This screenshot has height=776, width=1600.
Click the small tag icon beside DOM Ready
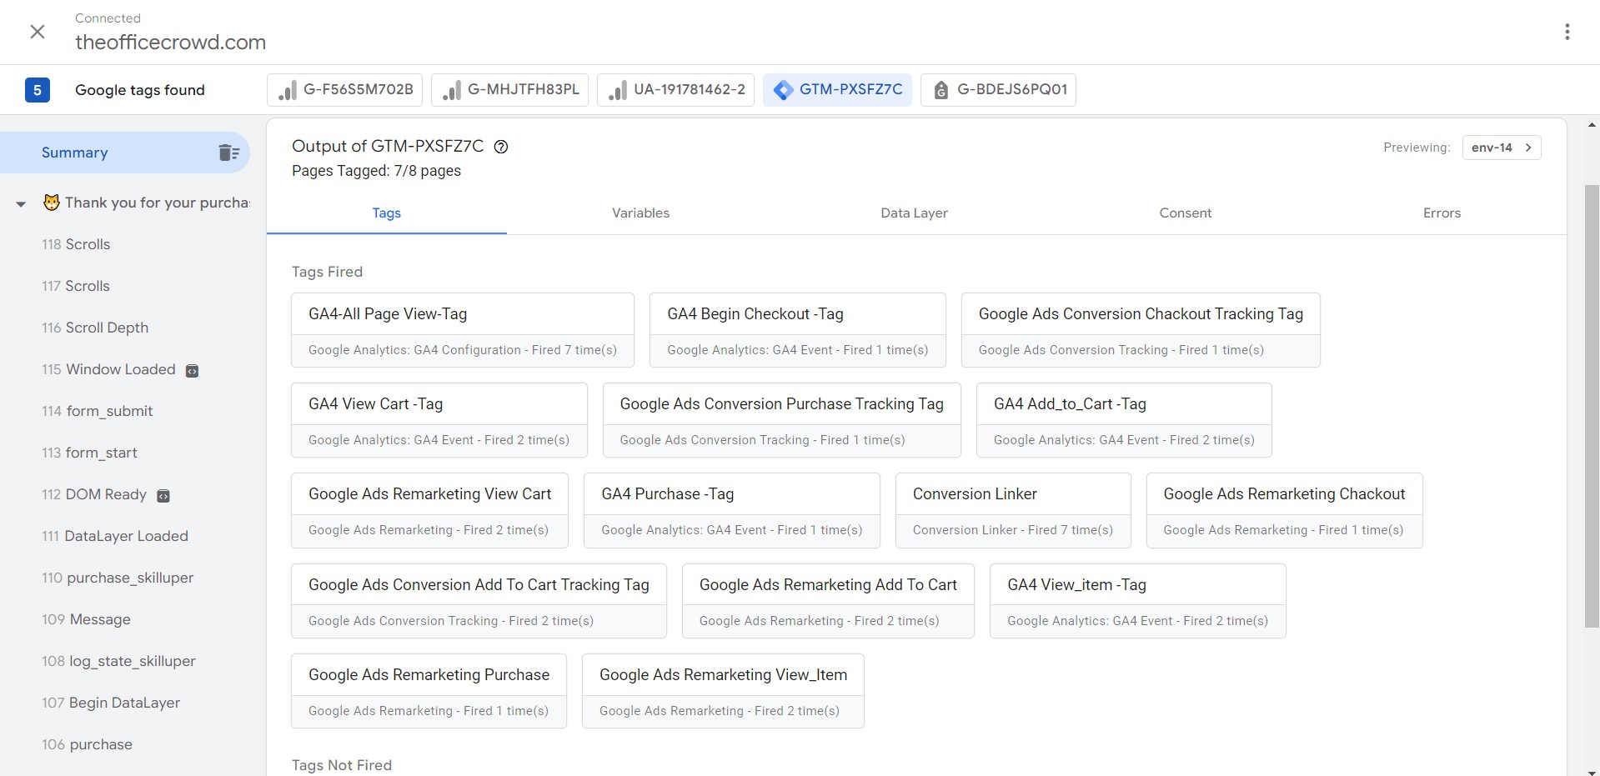(163, 495)
